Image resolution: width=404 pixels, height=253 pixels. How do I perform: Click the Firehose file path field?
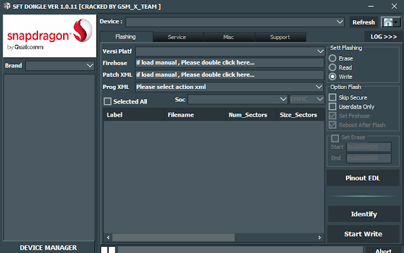230,62
